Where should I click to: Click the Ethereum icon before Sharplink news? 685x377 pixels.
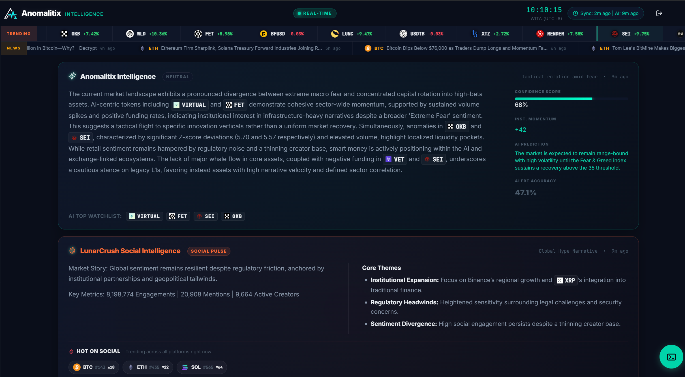142,48
